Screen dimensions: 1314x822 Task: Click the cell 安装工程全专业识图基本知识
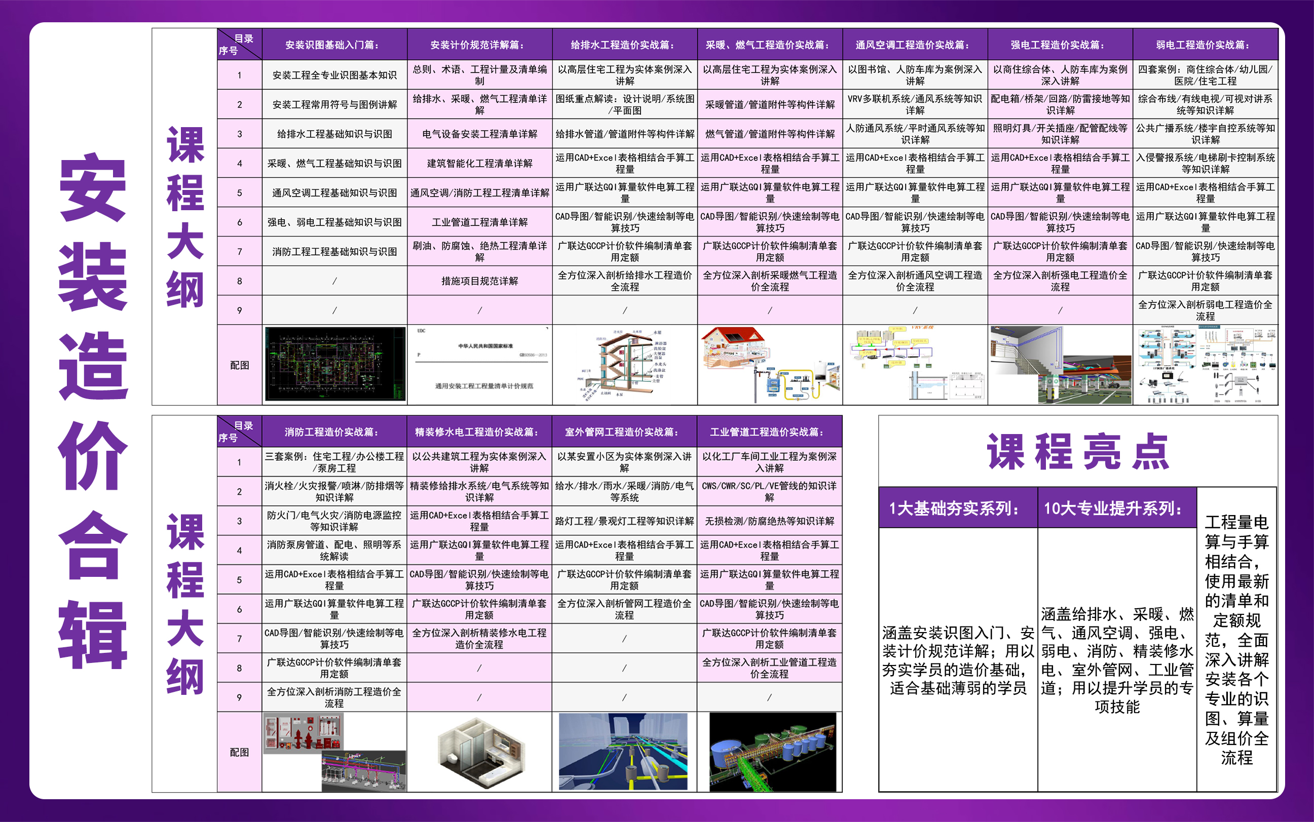(x=335, y=75)
